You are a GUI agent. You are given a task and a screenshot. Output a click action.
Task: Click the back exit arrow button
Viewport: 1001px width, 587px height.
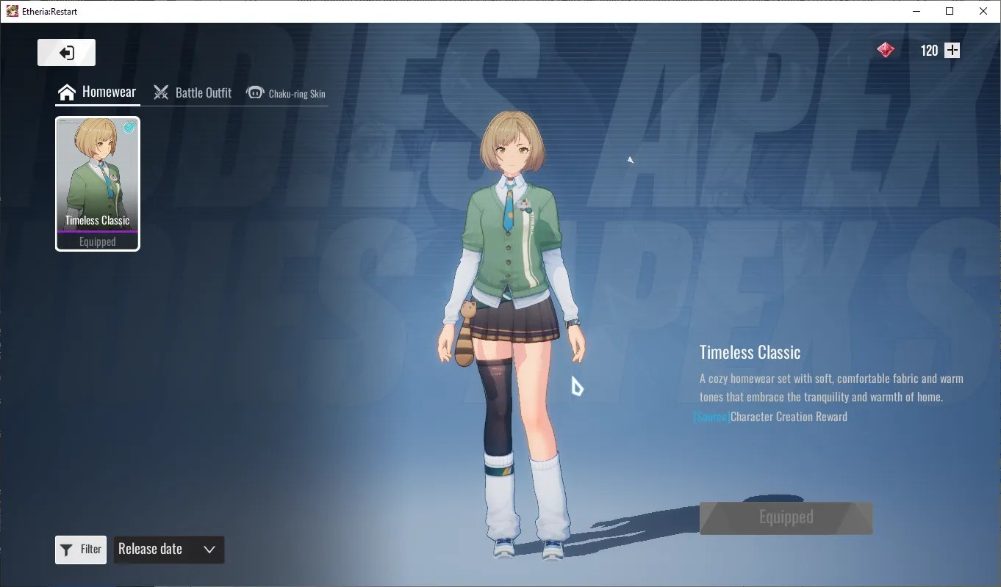pos(67,53)
